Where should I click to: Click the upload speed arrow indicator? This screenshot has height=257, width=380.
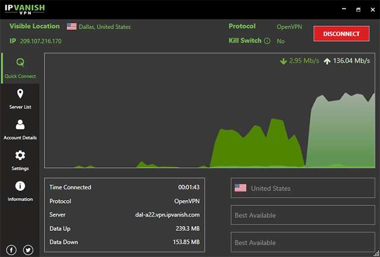coord(327,61)
